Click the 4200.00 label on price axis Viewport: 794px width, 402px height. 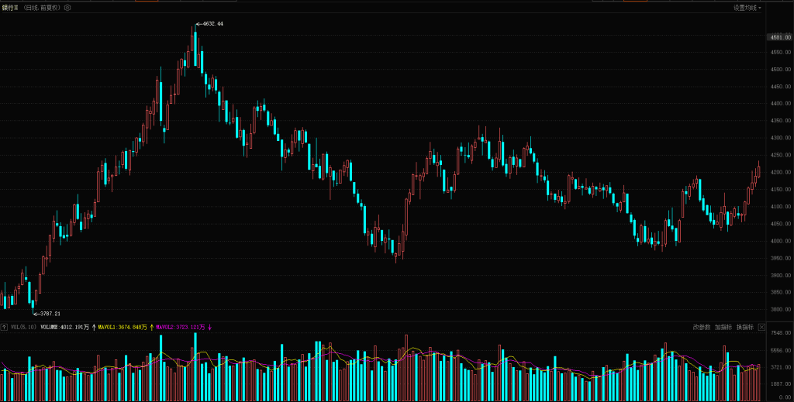click(778, 172)
